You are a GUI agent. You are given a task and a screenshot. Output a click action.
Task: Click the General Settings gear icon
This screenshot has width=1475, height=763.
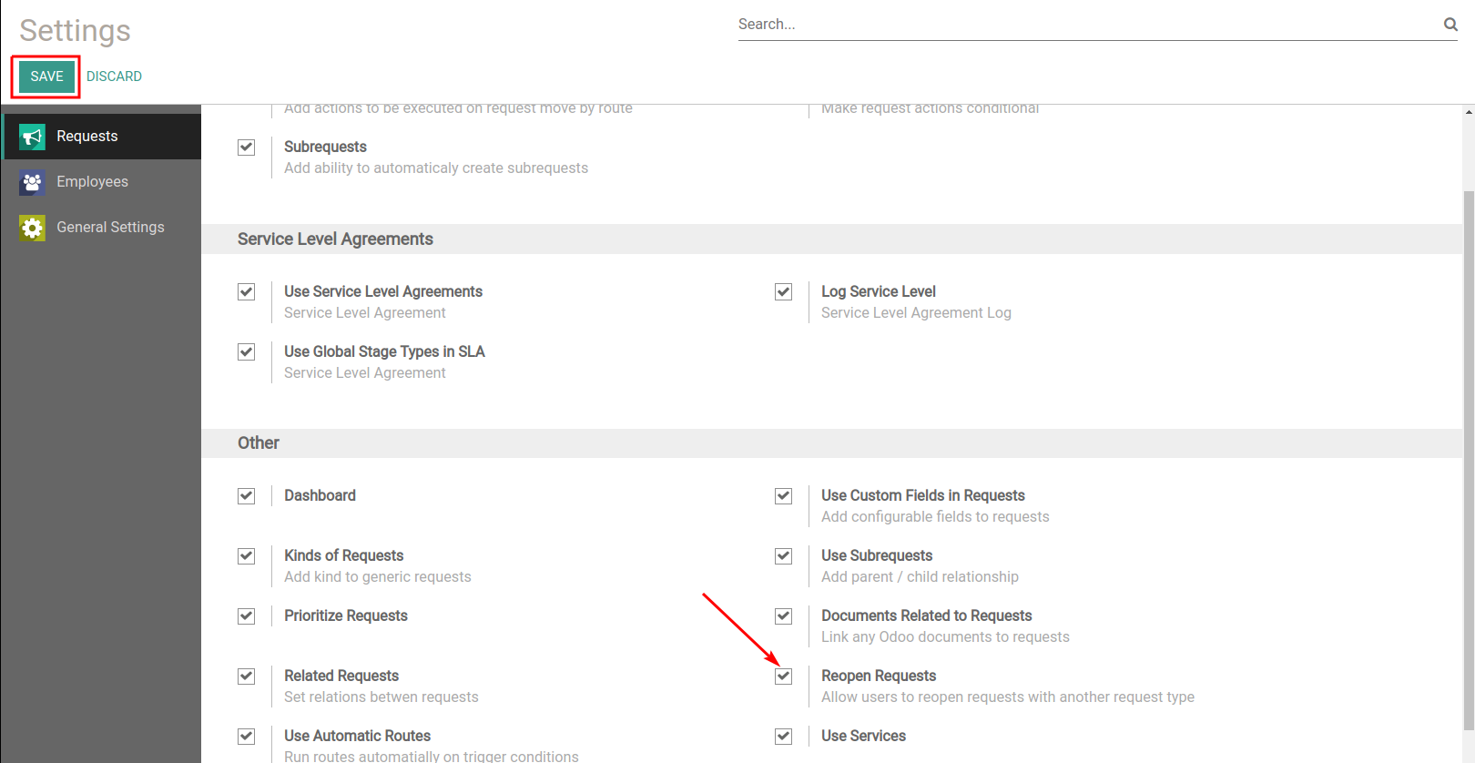(x=32, y=228)
